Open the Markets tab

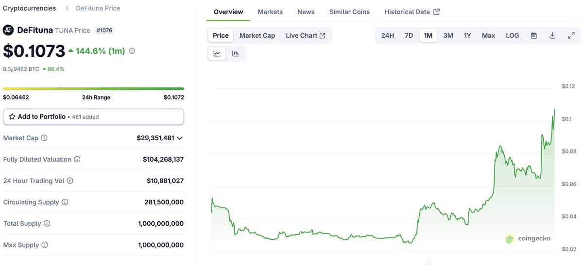click(270, 12)
